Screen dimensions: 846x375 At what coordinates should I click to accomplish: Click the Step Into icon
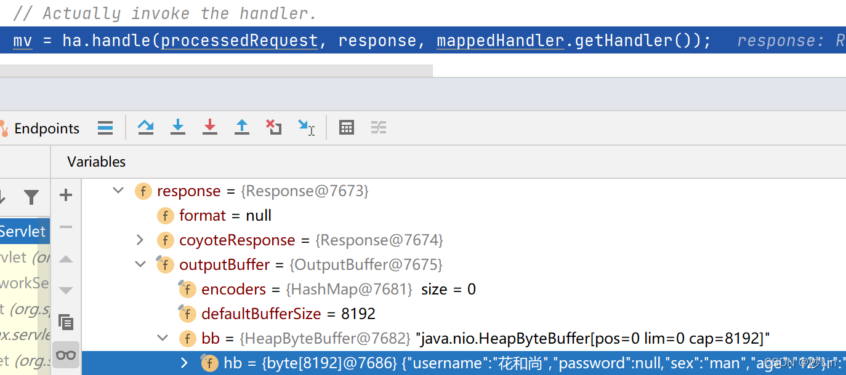(x=178, y=127)
